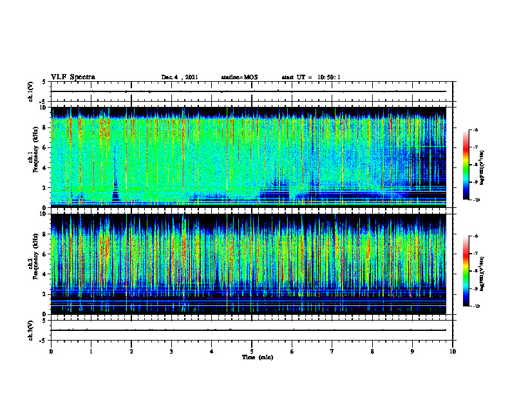Image resolution: width=510 pixels, height=394 pixels.
Task: Click the "ch.3(V)" waveform axis label
Action: (x=30, y=330)
